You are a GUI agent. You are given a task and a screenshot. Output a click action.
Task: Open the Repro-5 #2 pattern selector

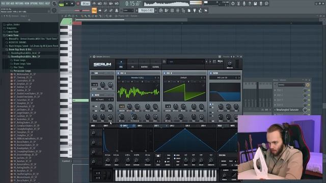[x=146, y=10]
